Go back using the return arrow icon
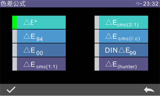 pos(149,90)
